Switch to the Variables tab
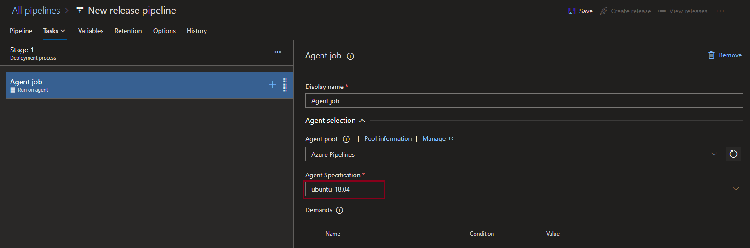 click(91, 31)
